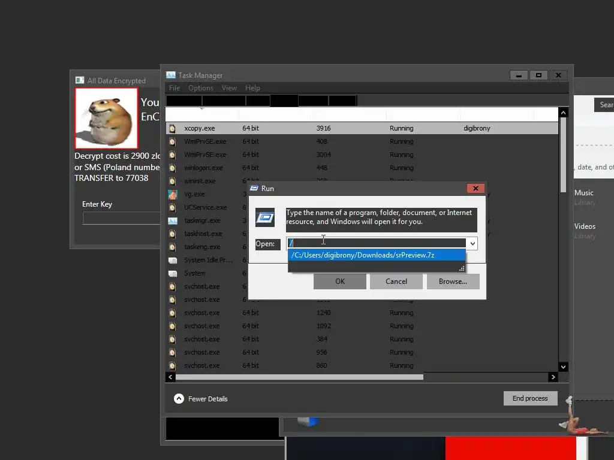Click Browse... in the Run dialog

(x=453, y=282)
